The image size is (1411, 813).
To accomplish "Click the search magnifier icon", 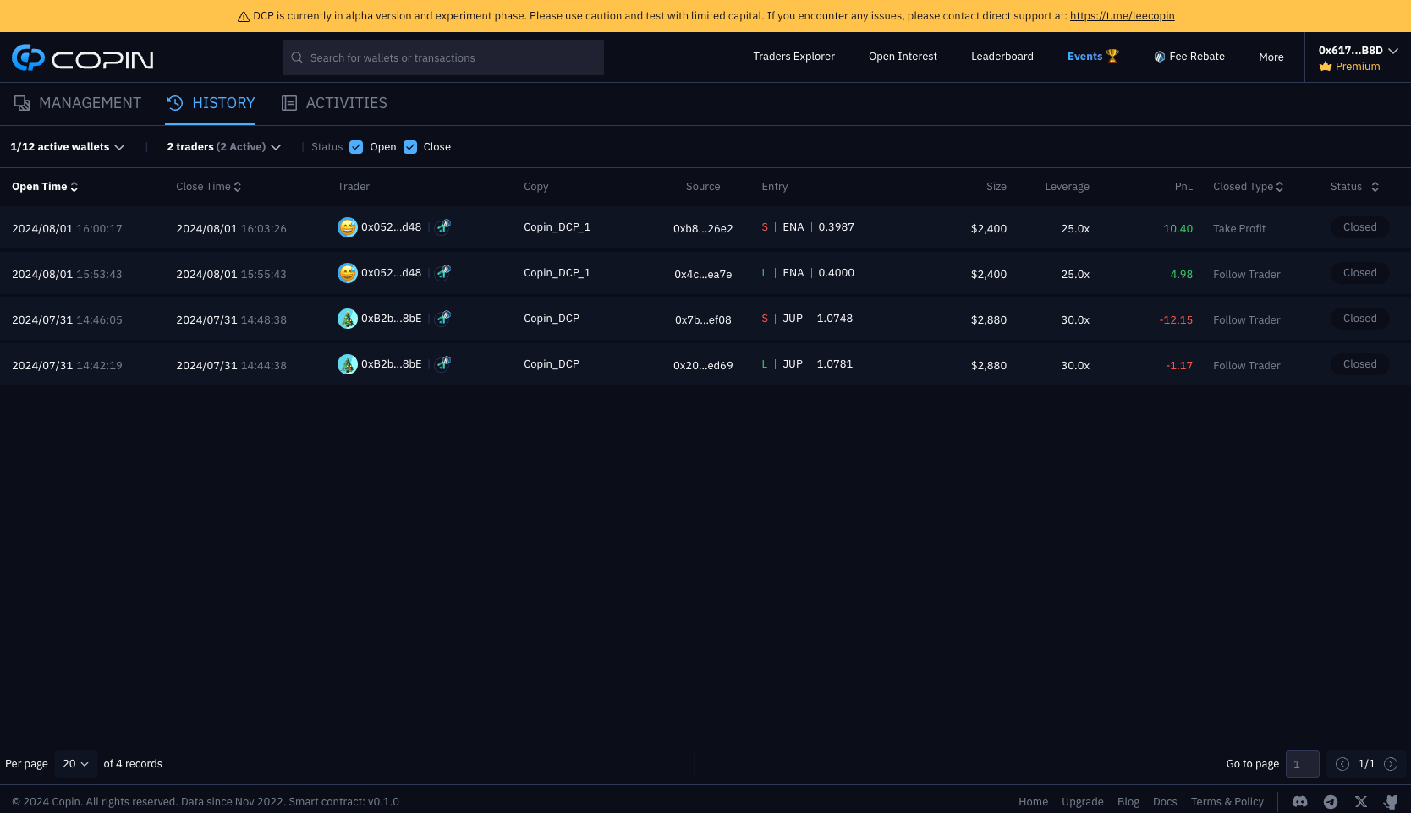I will [297, 57].
